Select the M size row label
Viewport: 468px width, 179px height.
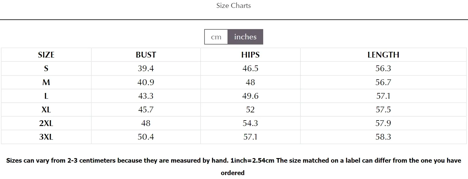point(46,82)
